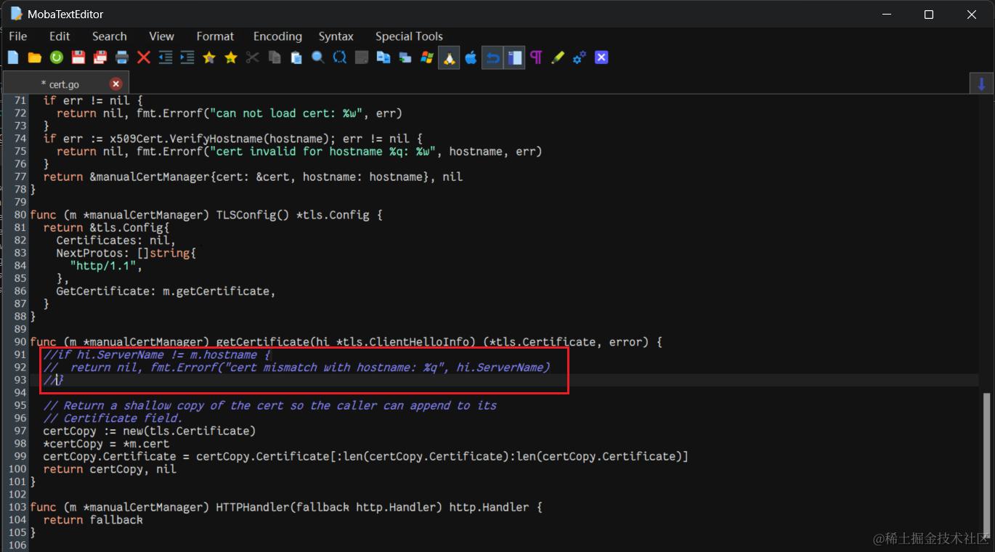Screen dimensions: 995x552
Task: Open the Syntax menu
Action: pos(336,36)
